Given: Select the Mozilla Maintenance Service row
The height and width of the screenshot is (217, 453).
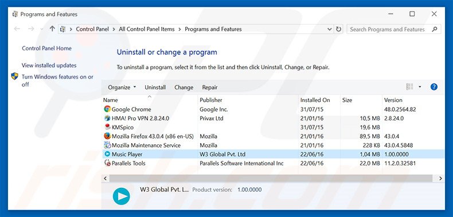Looking at the screenshot, I should tap(273, 145).
